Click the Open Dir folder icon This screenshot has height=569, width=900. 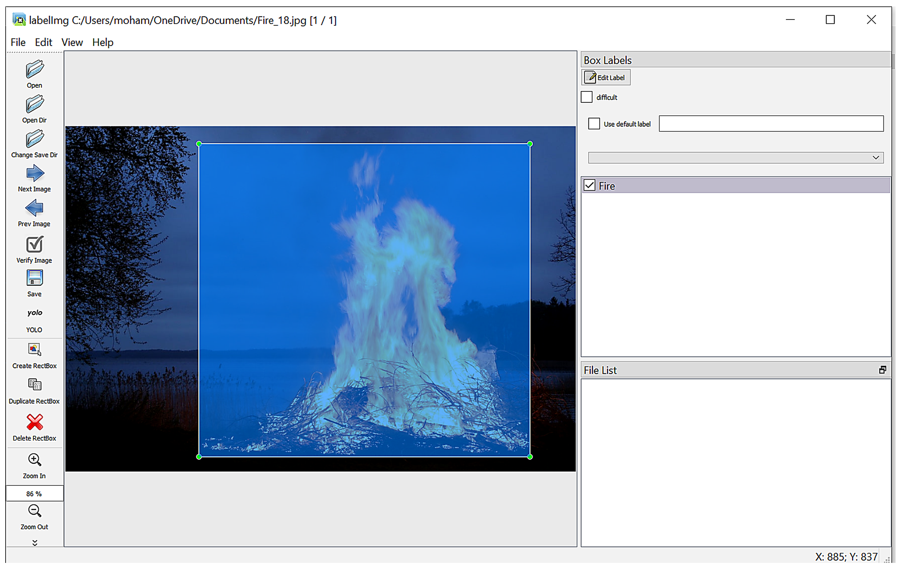point(34,104)
